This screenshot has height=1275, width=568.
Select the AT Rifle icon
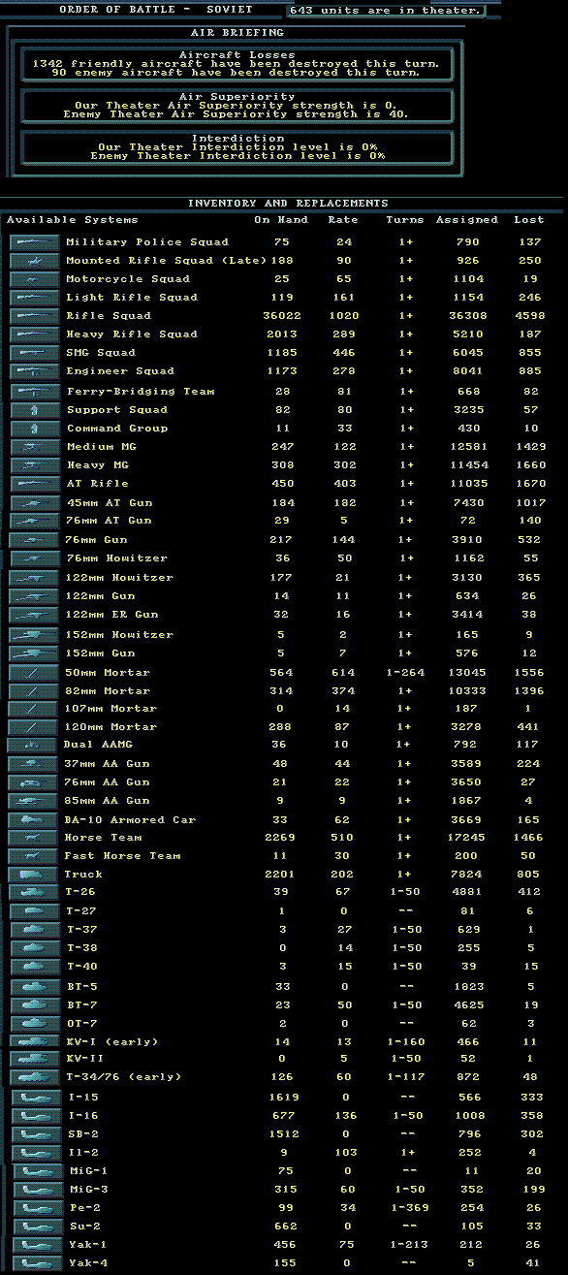tap(34, 484)
